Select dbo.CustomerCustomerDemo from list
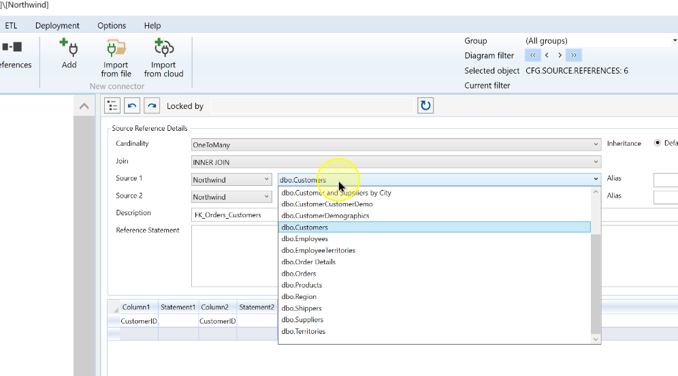Screen dimensions: 678x376 [434, 204]
